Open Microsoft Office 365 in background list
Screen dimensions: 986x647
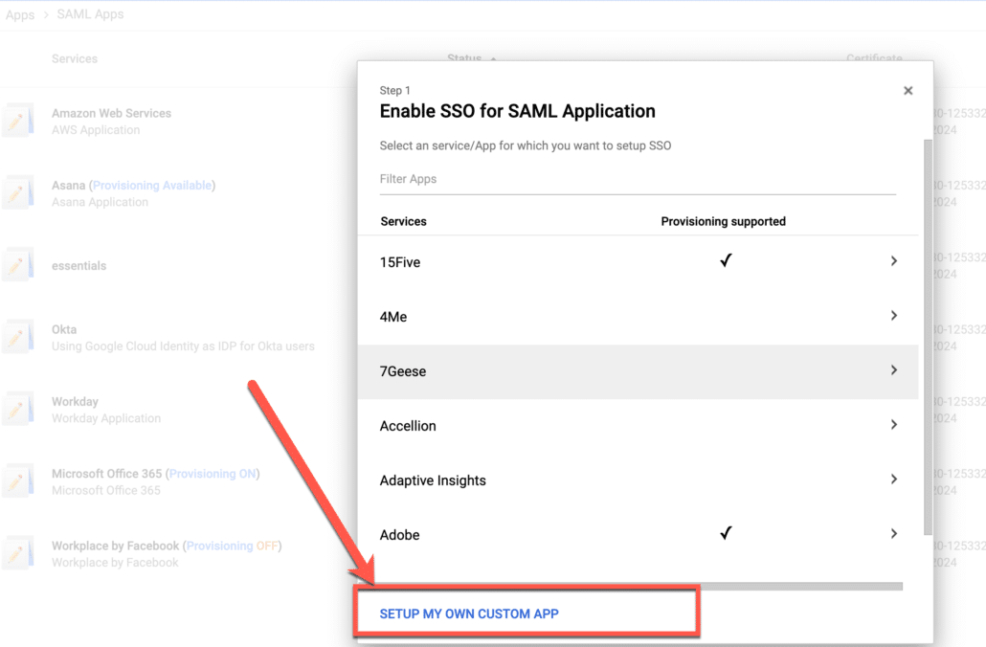click(107, 474)
